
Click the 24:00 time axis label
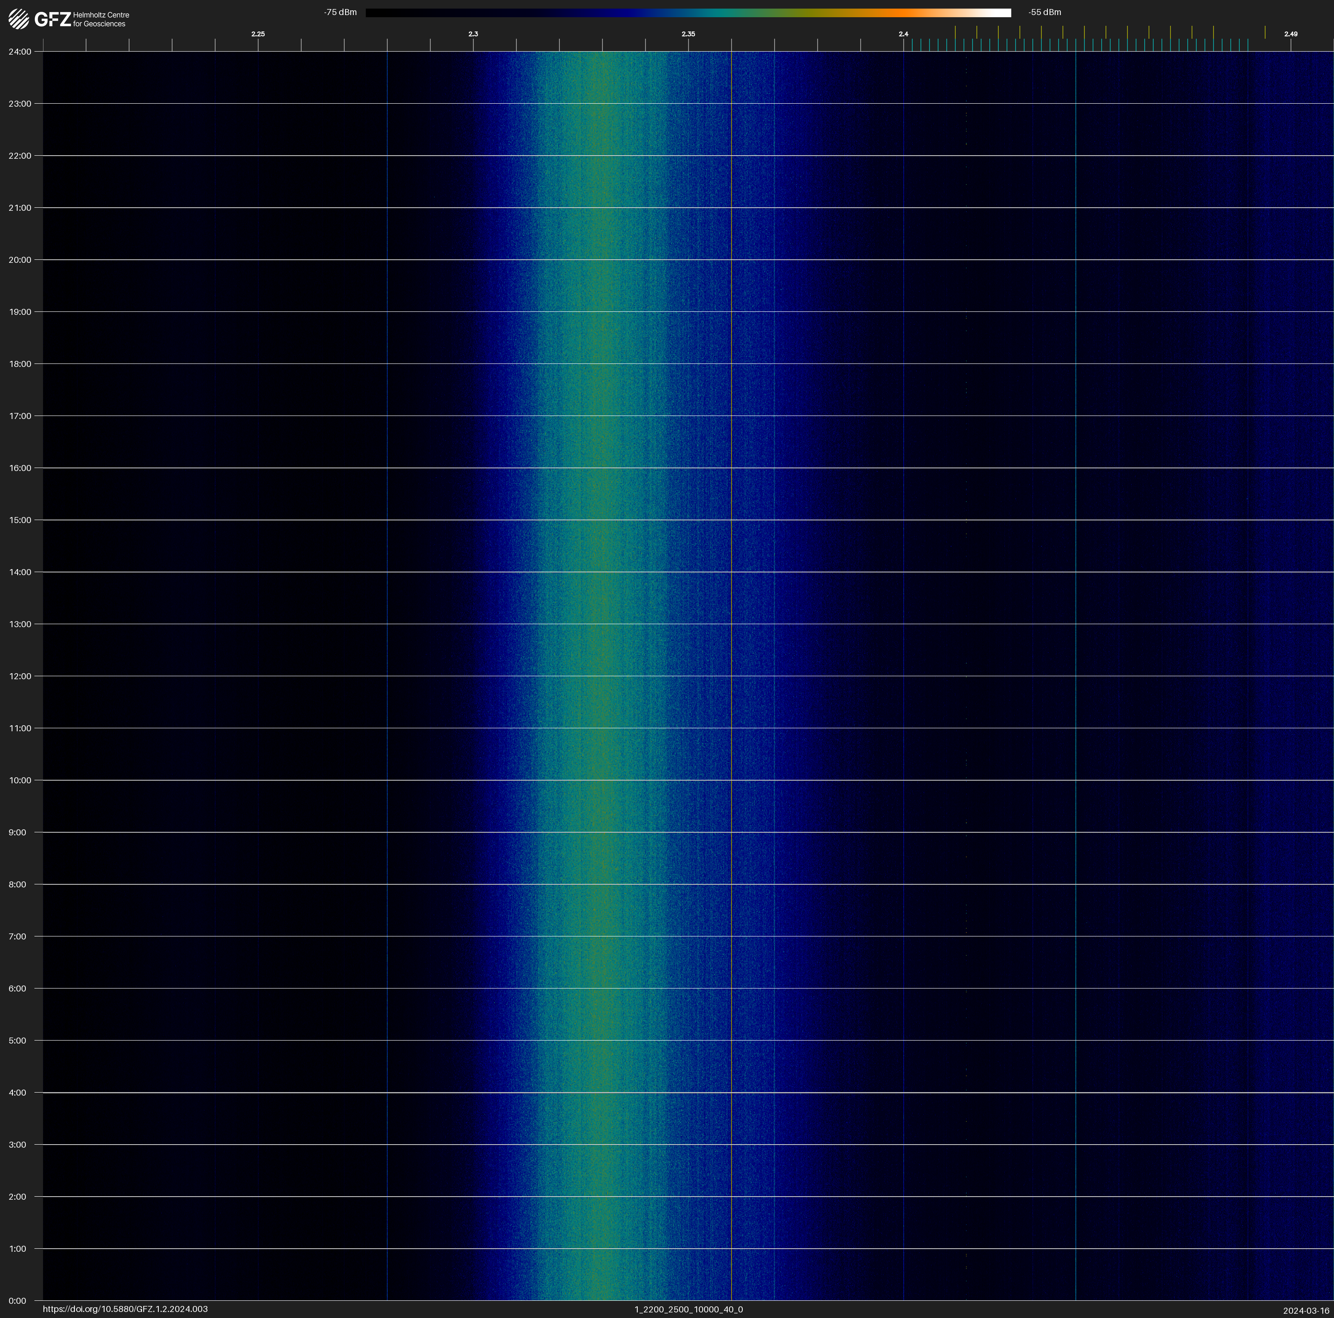(x=20, y=52)
